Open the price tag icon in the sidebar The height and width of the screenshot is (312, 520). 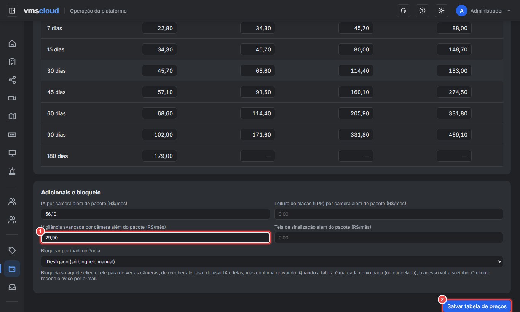pos(12,250)
